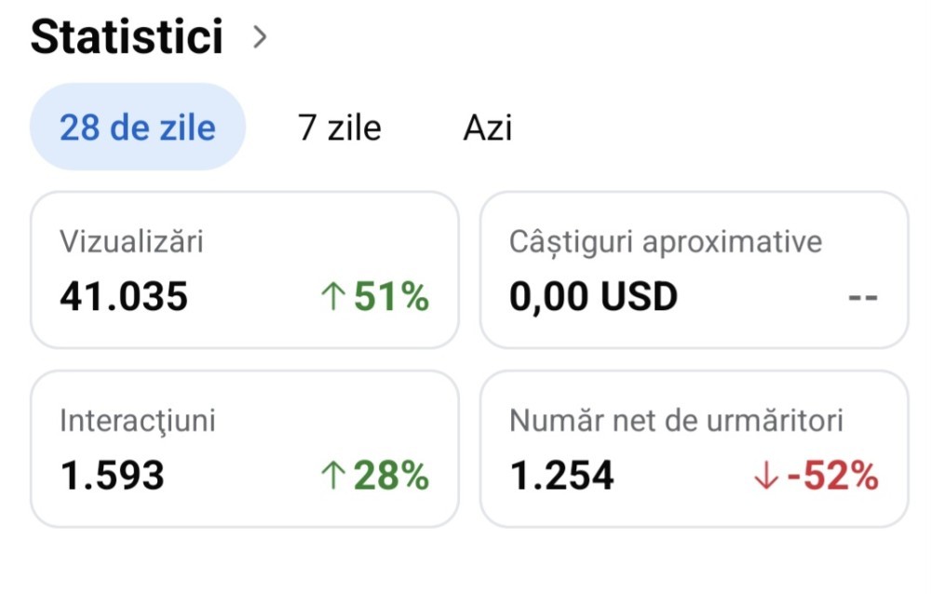Click the 1.254 net followers count
The image size is (931, 594).
pyautogui.click(x=561, y=477)
